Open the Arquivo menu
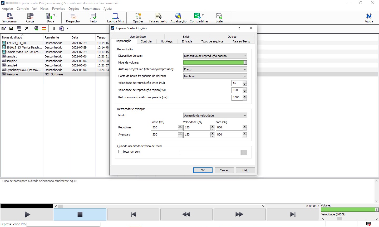379x227 pixels. click(x=7, y=9)
